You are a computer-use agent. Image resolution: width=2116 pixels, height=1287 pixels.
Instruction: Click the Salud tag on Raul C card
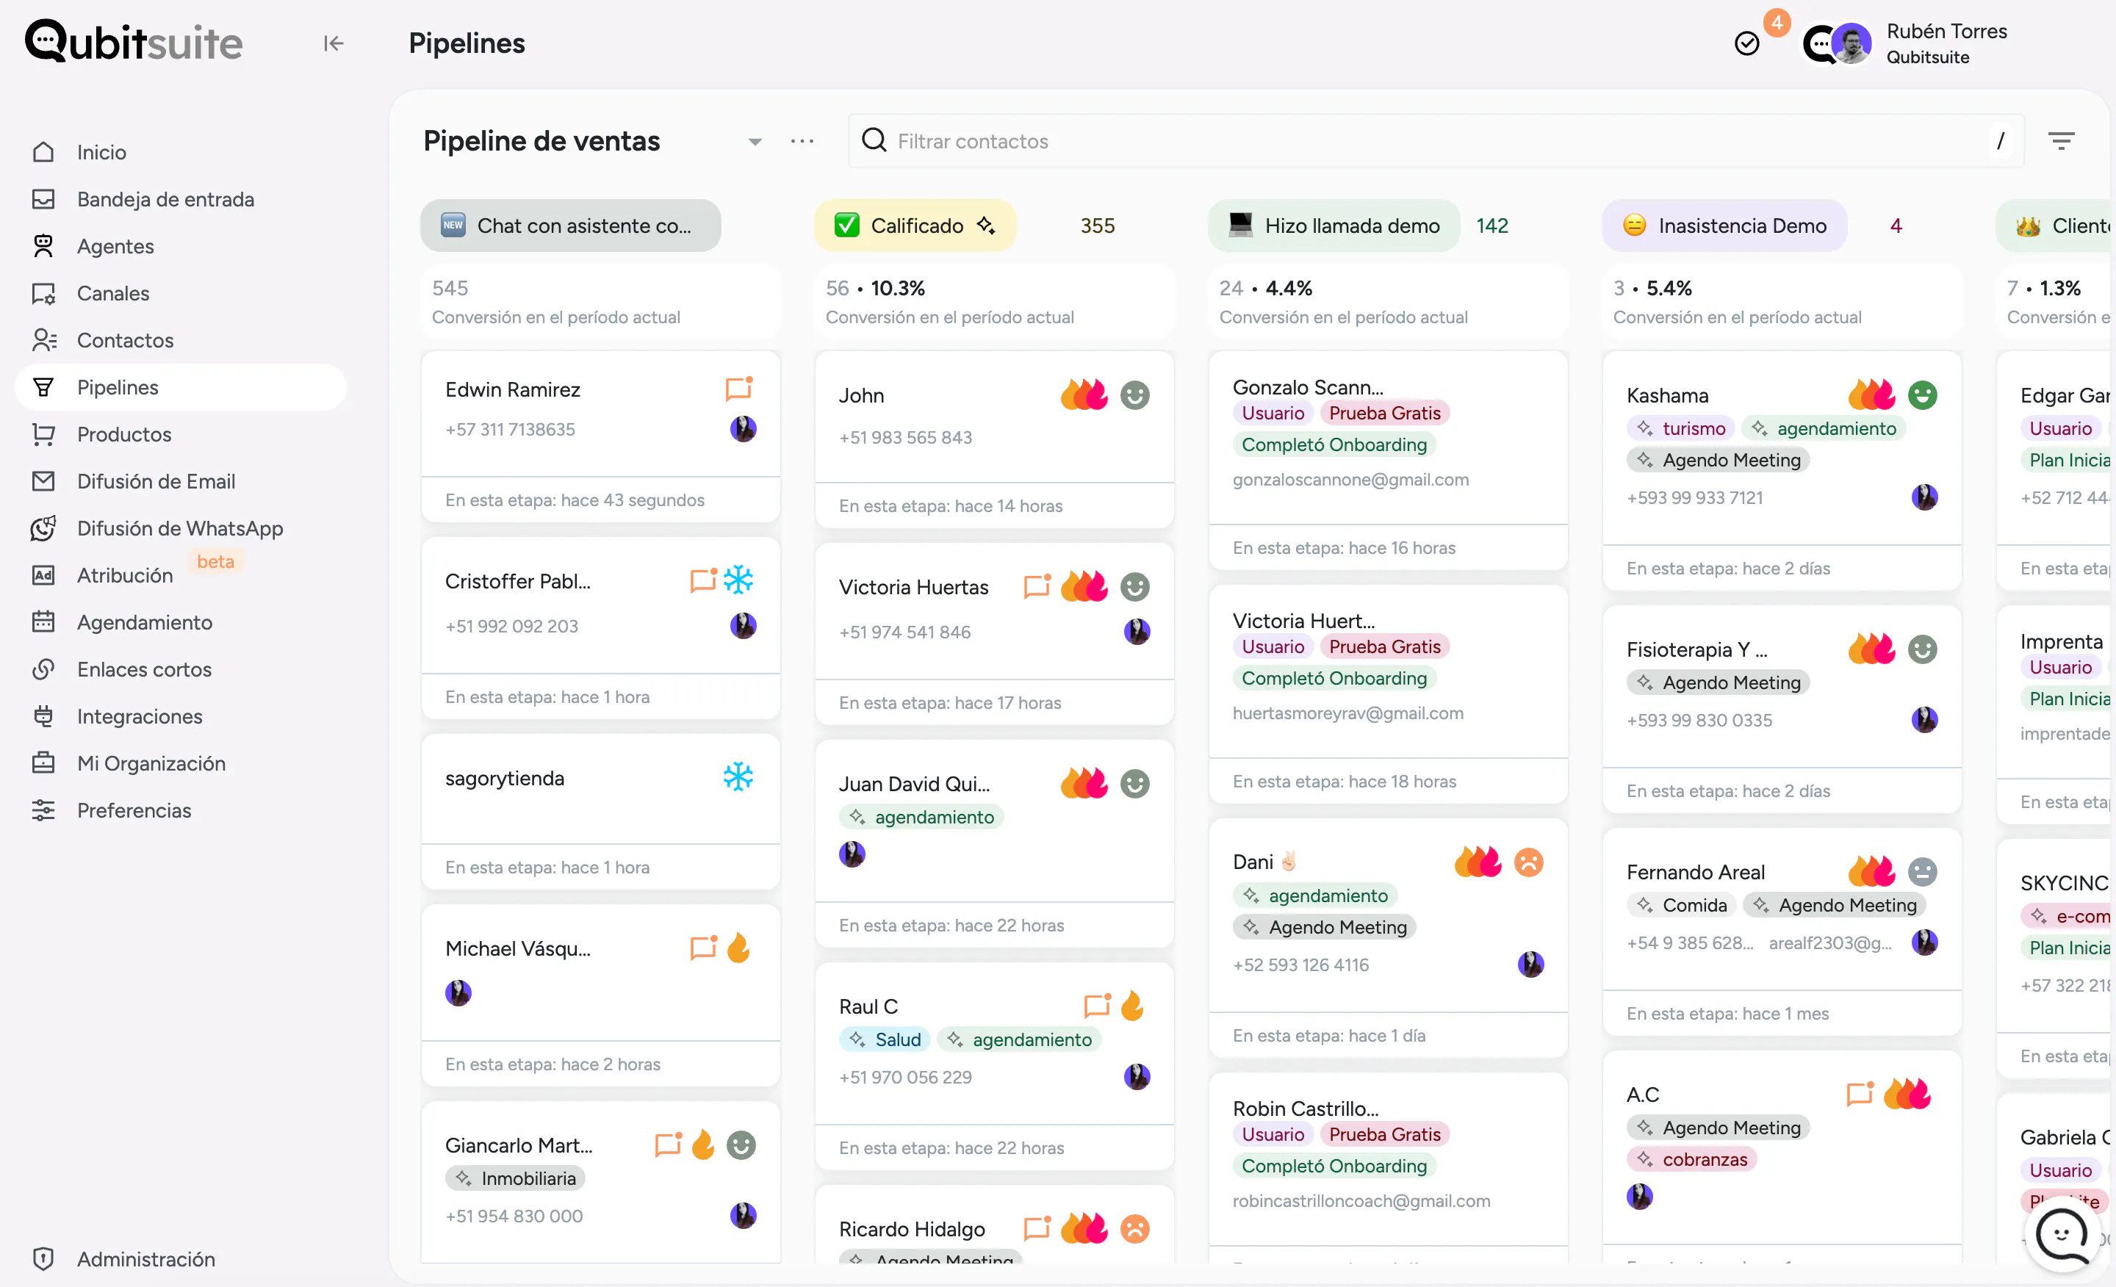pos(885,1039)
